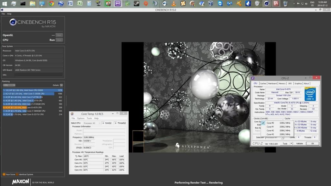Click the Windows Start button
This screenshot has width=331, height=186.
5,4
